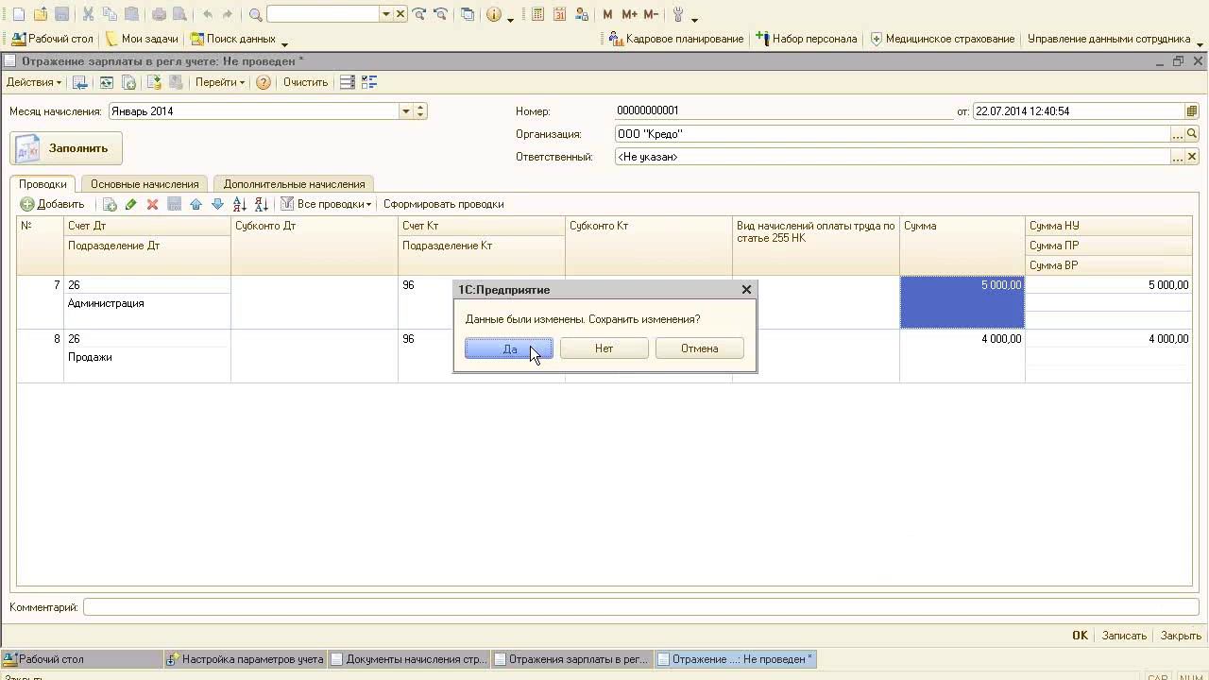Click the Добавить button

pyautogui.click(x=53, y=204)
